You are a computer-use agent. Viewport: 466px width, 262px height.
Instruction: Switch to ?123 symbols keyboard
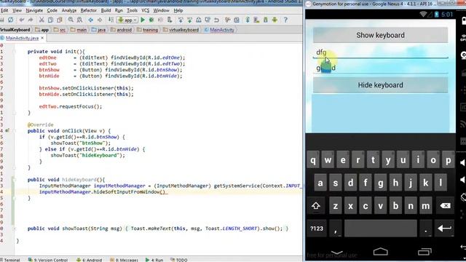pyautogui.click(x=317, y=229)
